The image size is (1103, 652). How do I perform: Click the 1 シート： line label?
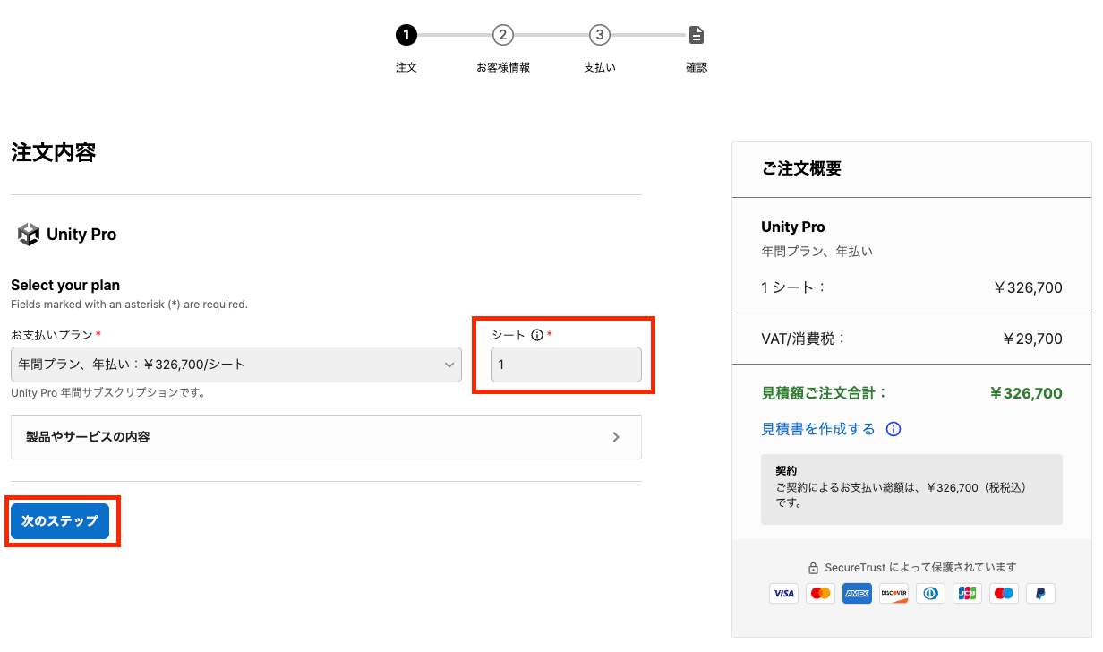(x=794, y=287)
